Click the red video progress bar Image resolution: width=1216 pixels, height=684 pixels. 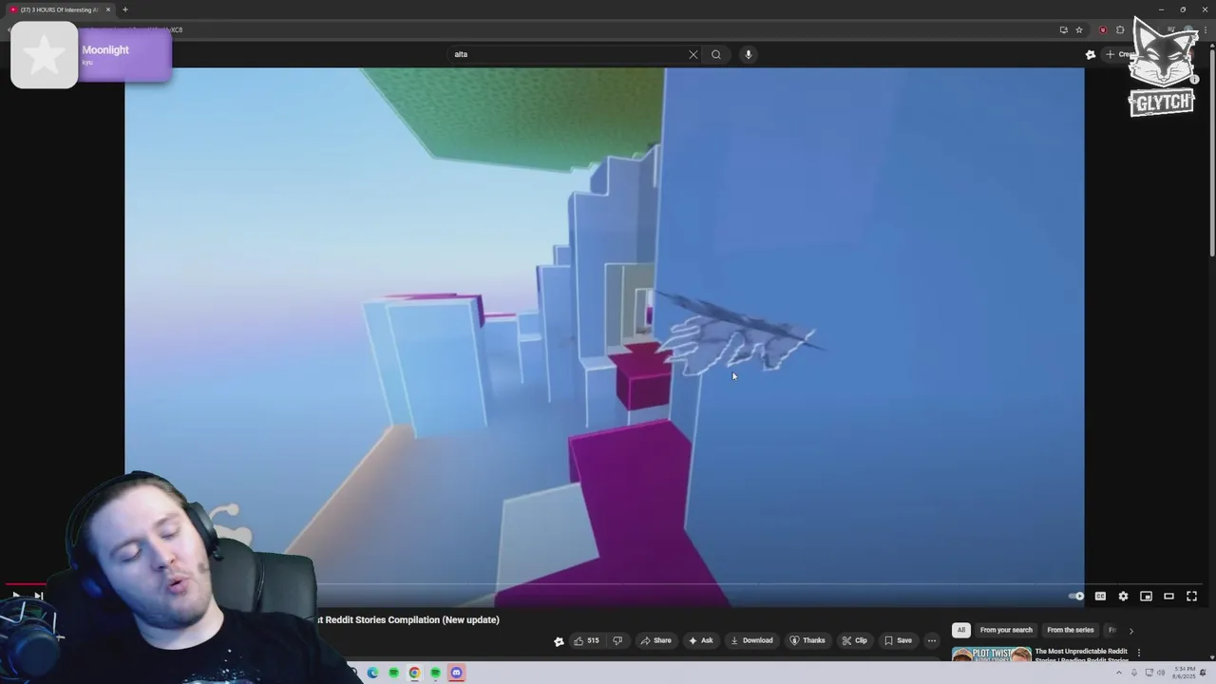tap(25, 584)
